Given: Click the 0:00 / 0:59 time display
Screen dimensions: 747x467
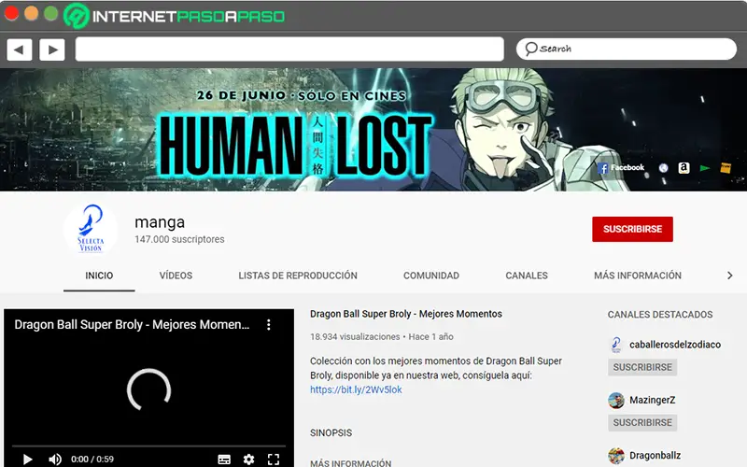Looking at the screenshot, I should click(92, 460).
